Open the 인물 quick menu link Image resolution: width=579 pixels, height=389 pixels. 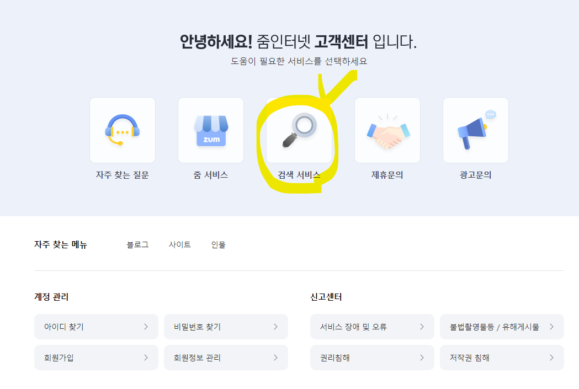click(218, 244)
